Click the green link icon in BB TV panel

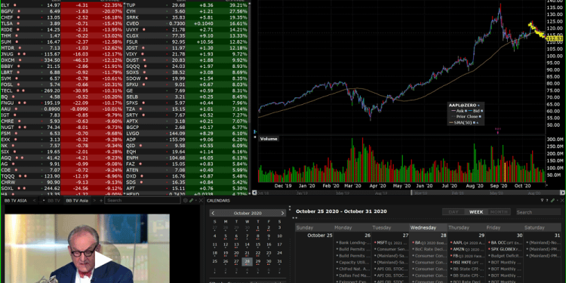pos(191,200)
